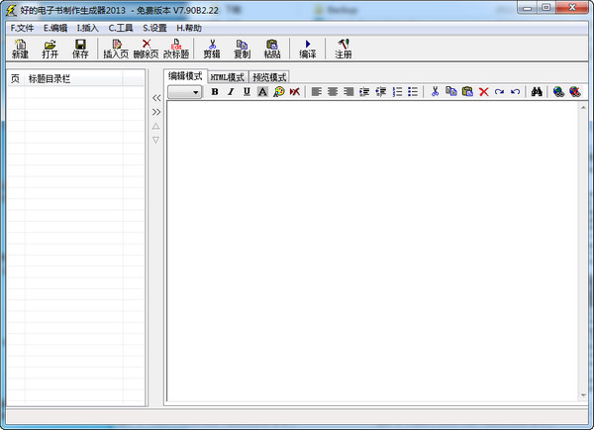Click the 粘贴 (Paste) toolbar button
Screen dimensions: 594x430
pos(271,49)
